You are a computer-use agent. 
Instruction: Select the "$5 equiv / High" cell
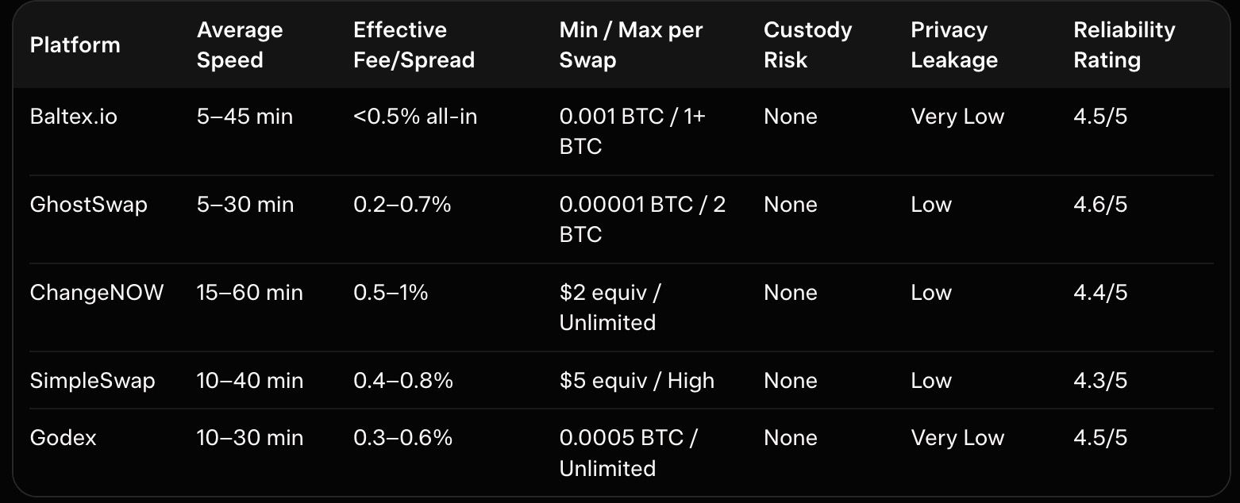(x=637, y=381)
